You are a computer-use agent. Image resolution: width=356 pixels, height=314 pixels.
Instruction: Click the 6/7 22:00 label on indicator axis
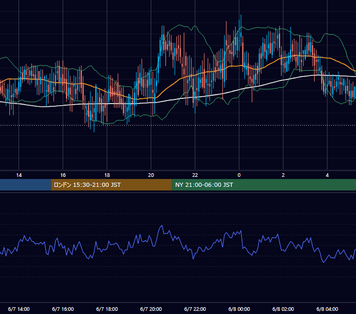coord(195,309)
